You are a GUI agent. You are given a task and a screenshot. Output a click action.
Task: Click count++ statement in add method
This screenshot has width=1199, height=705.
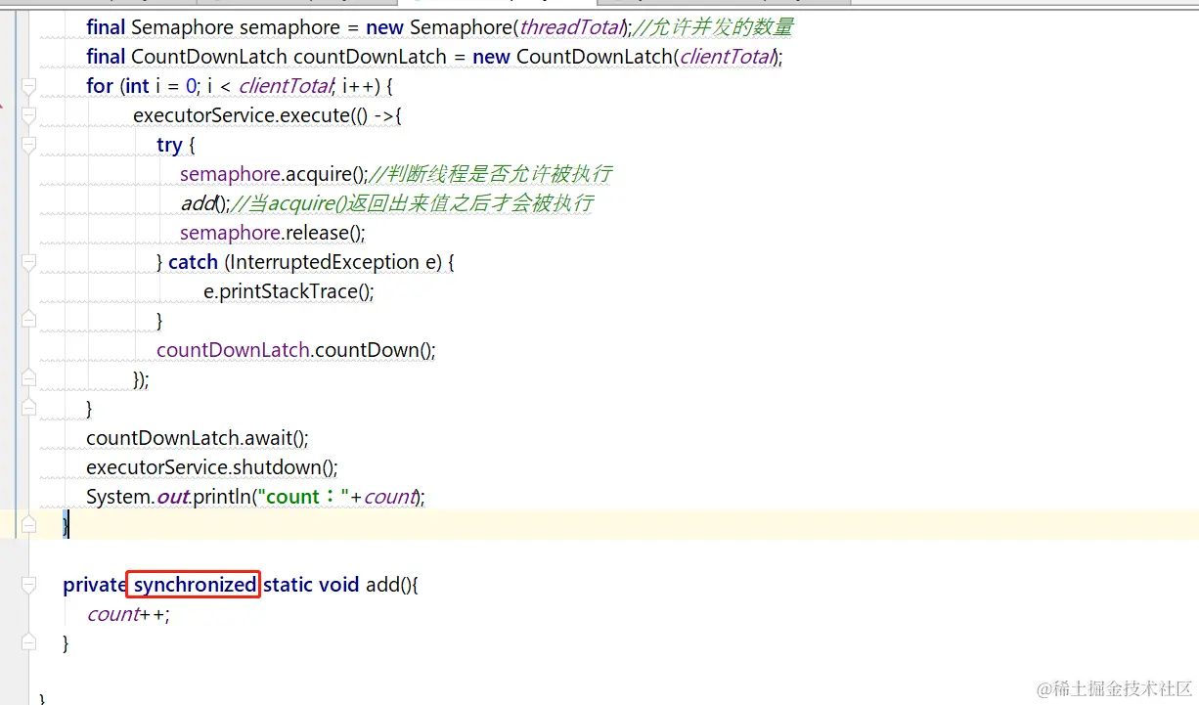coord(128,614)
